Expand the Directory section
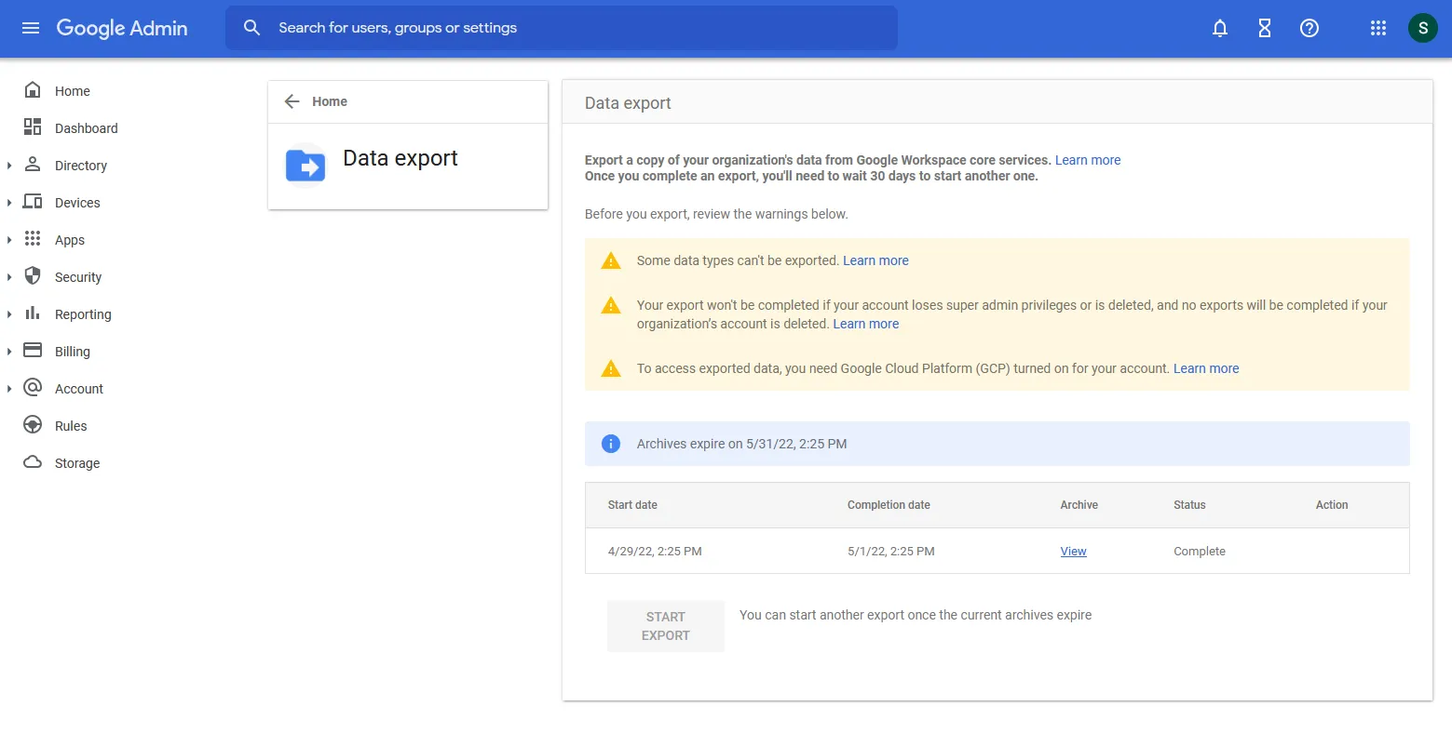Image resolution: width=1452 pixels, height=733 pixels. [x=9, y=165]
